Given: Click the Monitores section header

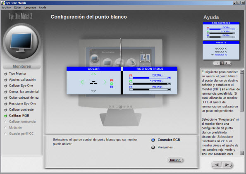Looking at the screenshot, I should point(22,67).
